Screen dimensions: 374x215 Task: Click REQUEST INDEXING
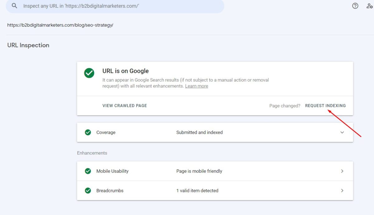pyautogui.click(x=325, y=105)
